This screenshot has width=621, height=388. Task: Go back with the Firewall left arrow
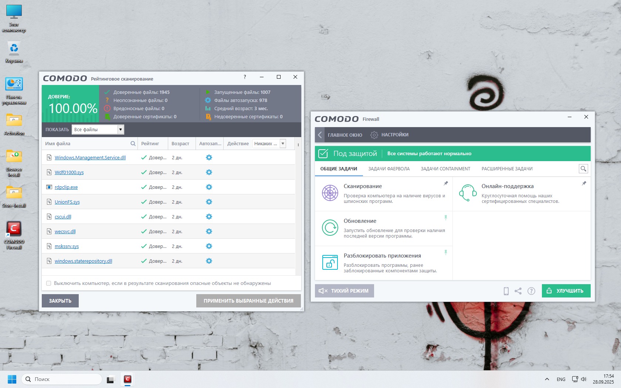(x=320, y=135)
